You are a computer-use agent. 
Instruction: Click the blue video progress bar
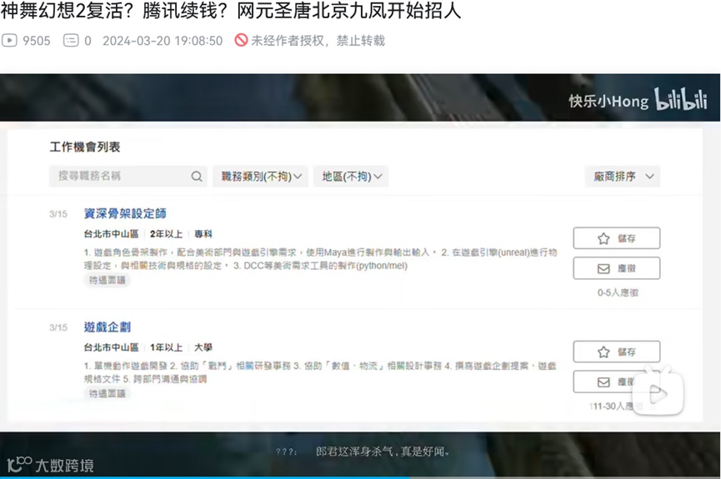click(x=204, y=477)
